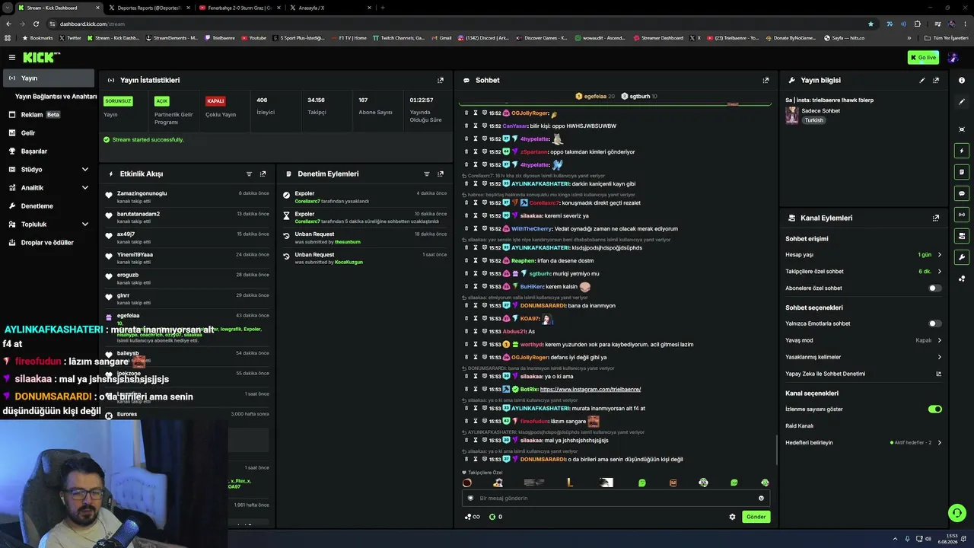Image resolution: width=974 pixels, height=548 pixels.
Task: Switch to the Anasayfa / X tab
Action: click(x=329, y=8)
